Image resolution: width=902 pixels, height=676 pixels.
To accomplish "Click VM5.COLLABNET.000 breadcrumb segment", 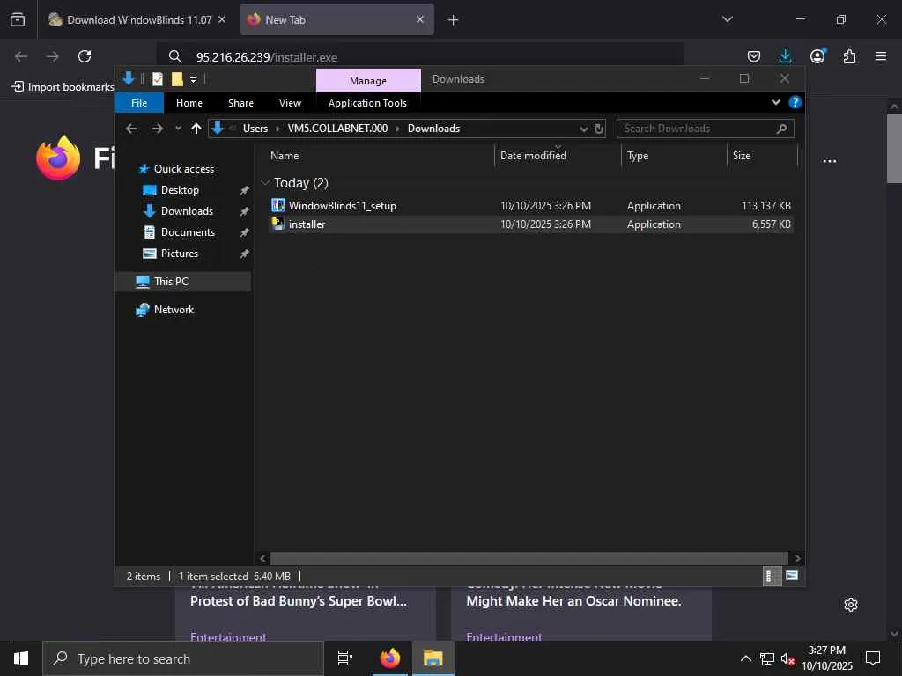I will pos(337,129).
